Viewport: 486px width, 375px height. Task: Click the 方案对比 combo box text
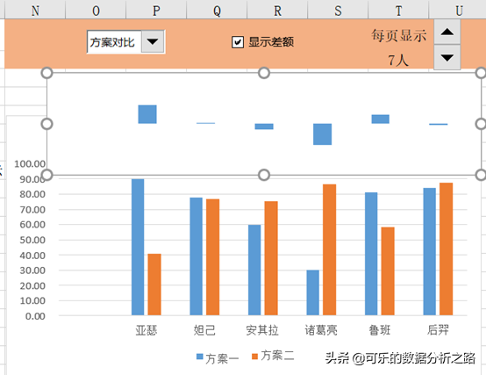pos(112,42)
